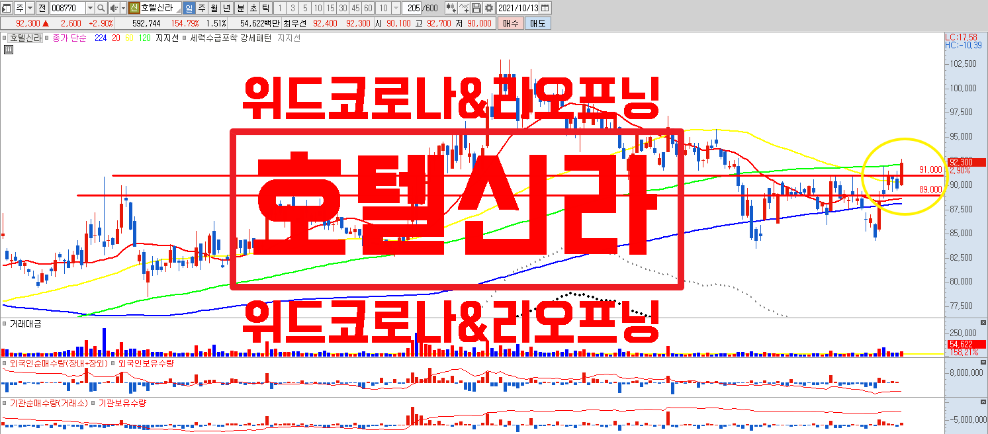Click the green 120 moving average value
This screenshot has width=988, height=434.
point(144,38)
